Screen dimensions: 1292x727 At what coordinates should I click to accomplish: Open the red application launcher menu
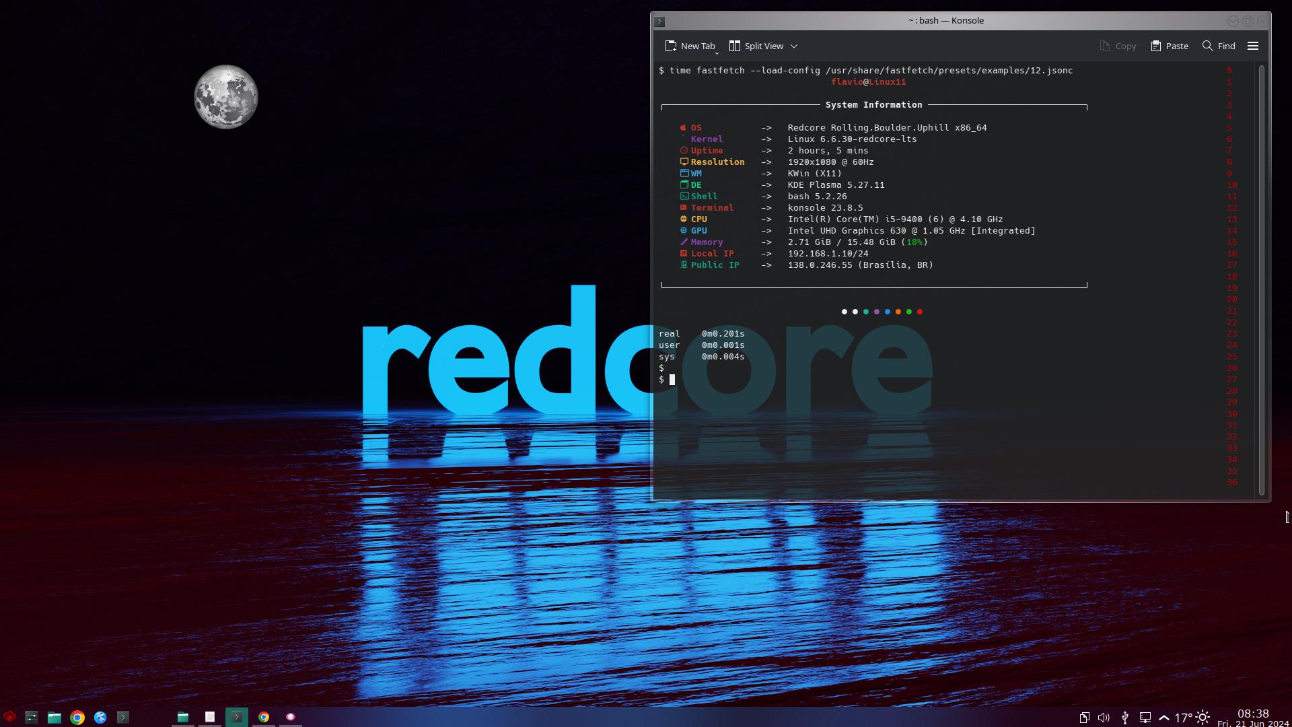[9, 717]
